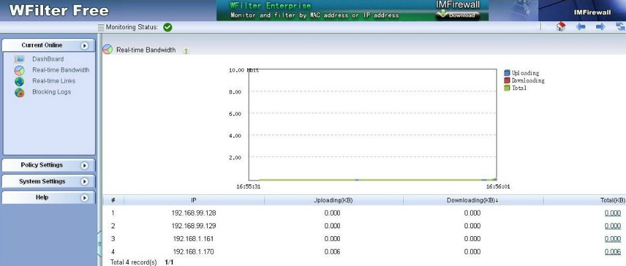626x266 pixels.
Task: Open DashBoard link in sidebar
Action: point(48,59)
